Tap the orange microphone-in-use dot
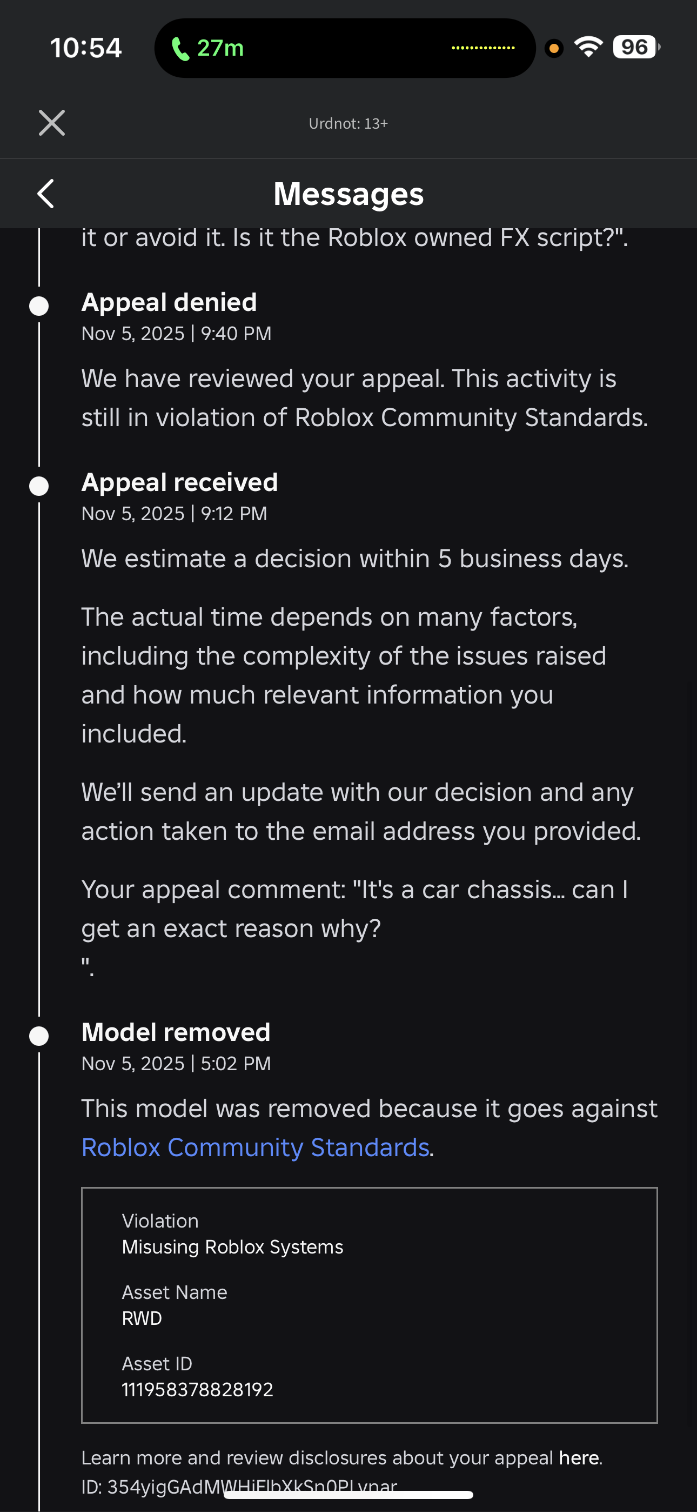The image size is (697, 1512). pos(553,48)
